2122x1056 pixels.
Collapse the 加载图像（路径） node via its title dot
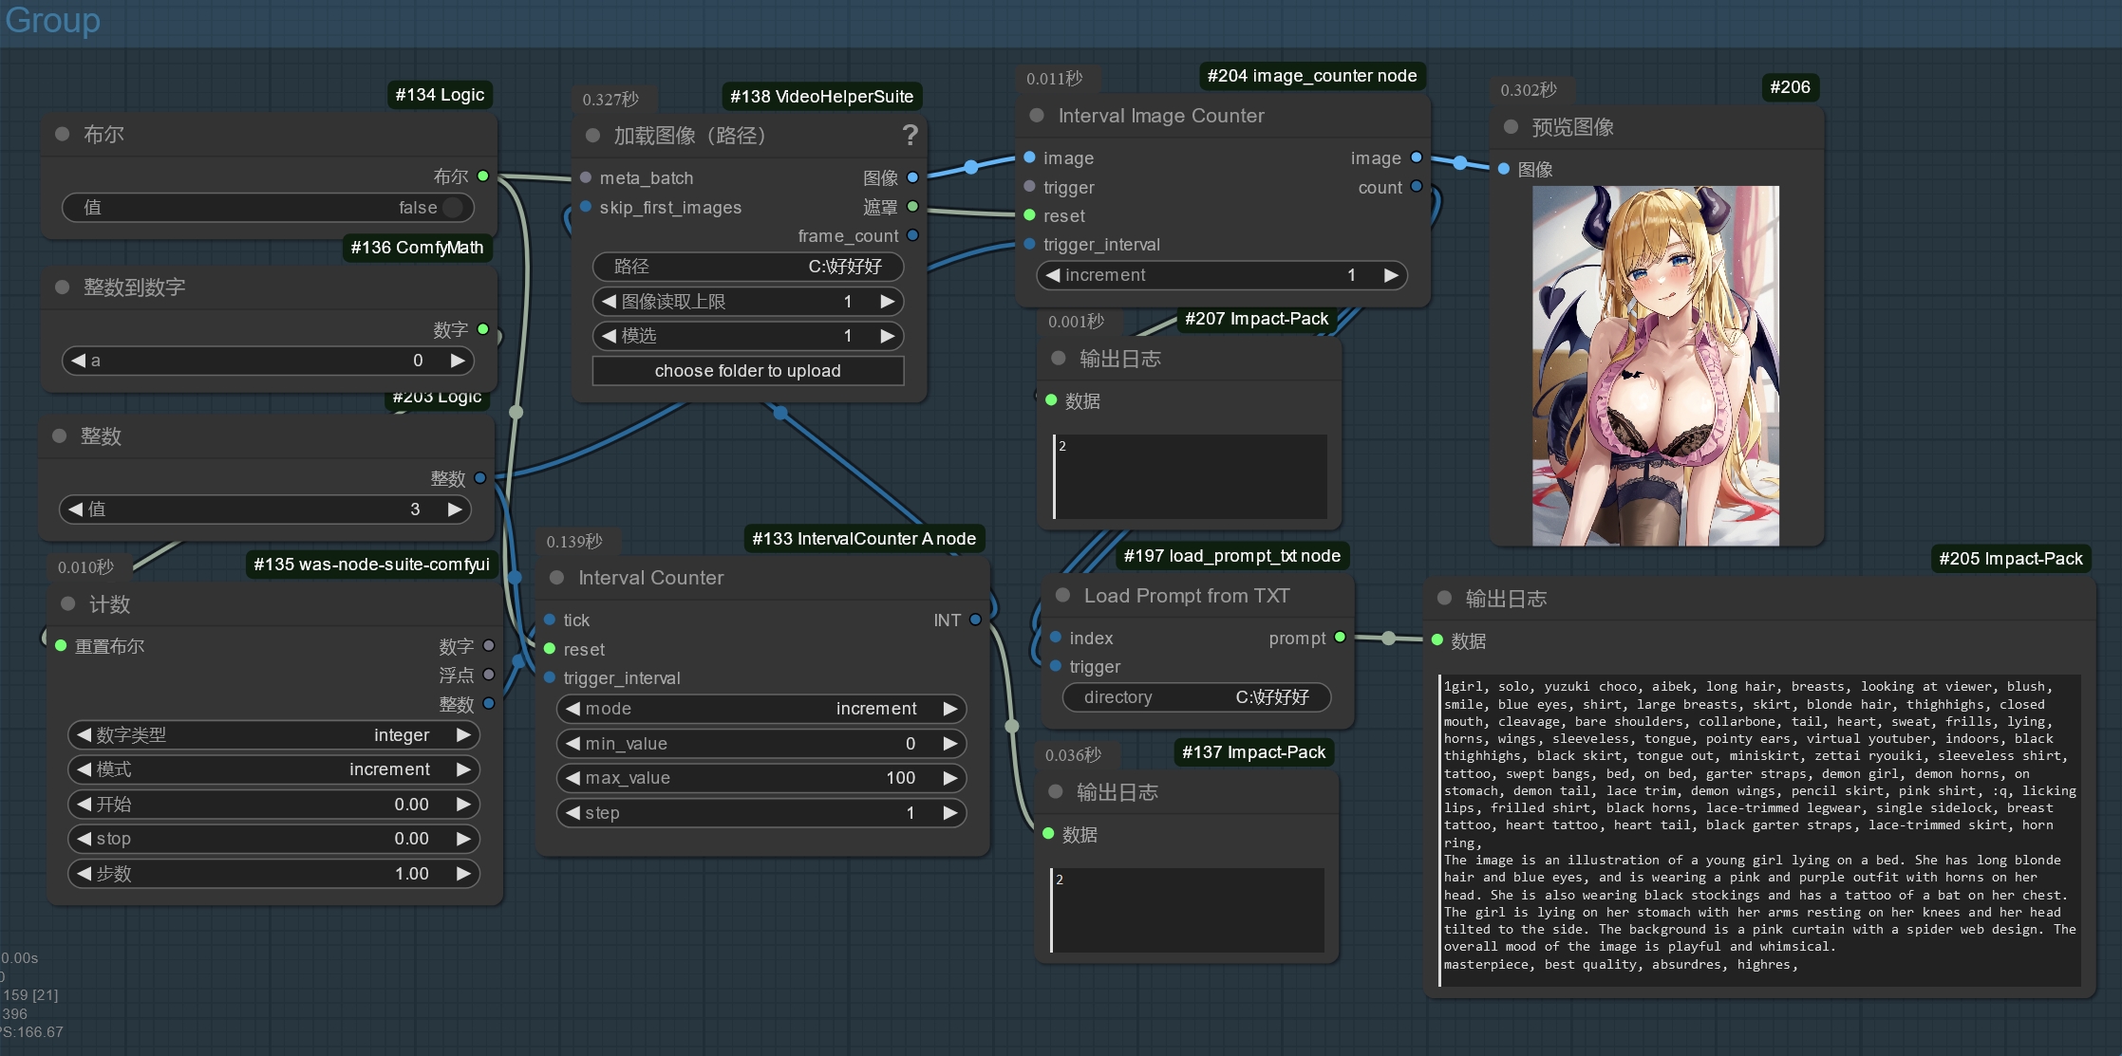[x=593, y=135]
